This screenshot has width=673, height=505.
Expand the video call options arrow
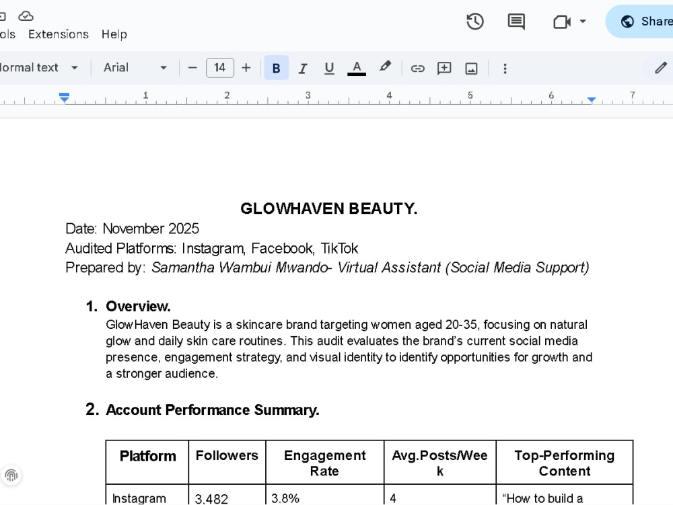click(x=582, y=21)
